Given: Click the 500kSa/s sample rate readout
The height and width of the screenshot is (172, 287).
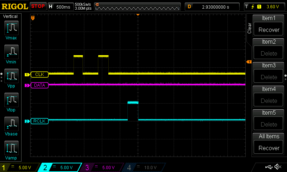Looking at the screenshot, I should [x=83, y=4].
